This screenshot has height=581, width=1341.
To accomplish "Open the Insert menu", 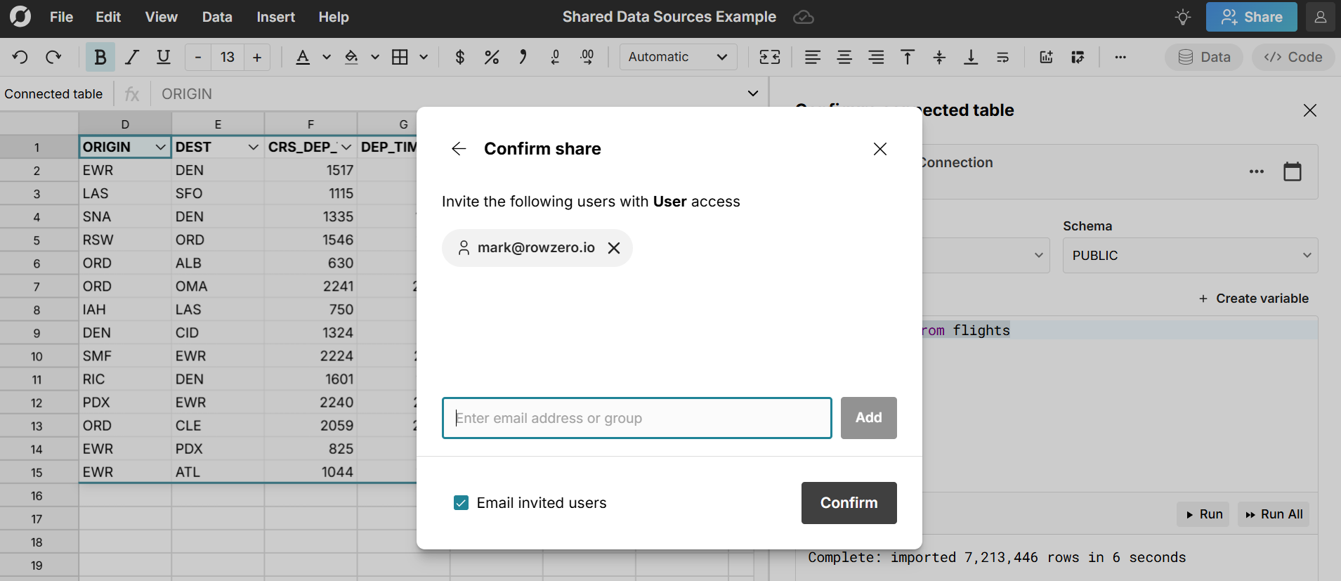I will tap(275, 17).
